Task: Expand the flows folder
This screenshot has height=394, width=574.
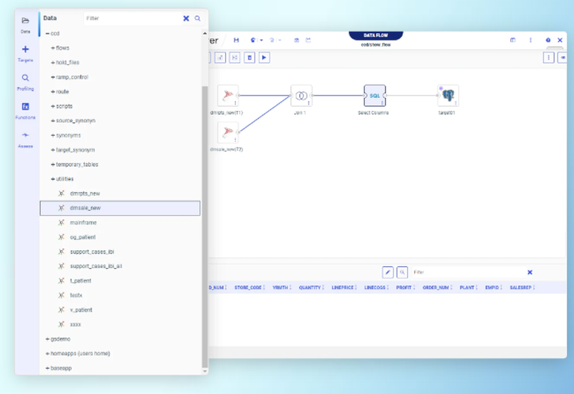Action: [x=53, y=48]
